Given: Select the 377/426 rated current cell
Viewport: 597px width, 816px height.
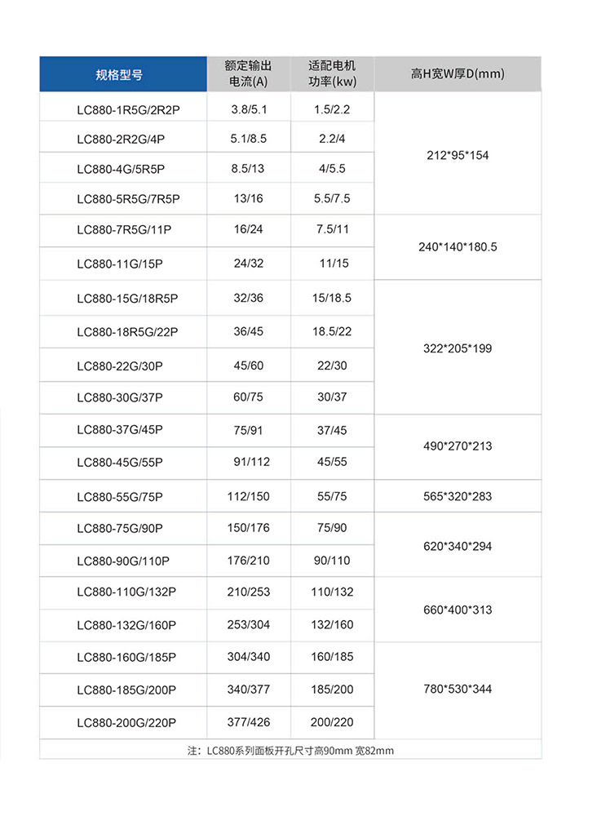Looking at the screenshot, I should click(249, 722).
